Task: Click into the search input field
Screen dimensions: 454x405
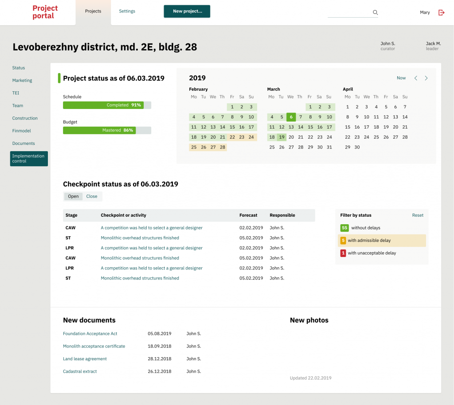Action: click(x=349, y=12)
